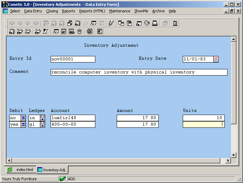Select the Inventory Adj... tab
This screenshot has height=183, width=243.
[x=52, y=170]
